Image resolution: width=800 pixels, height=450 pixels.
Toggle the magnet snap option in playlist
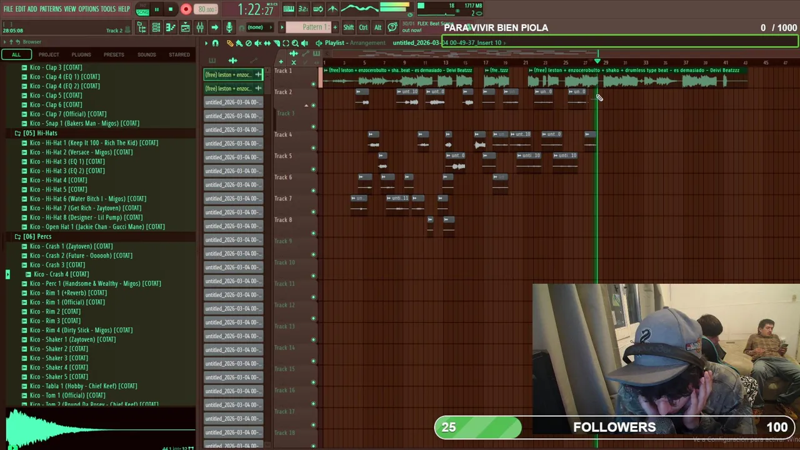click(x=215, y=43)
